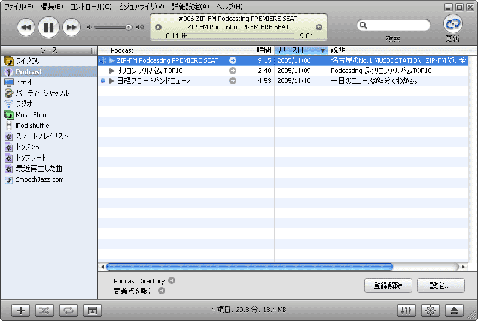Open the スマートプレイリスト playlist

[49, 136]
